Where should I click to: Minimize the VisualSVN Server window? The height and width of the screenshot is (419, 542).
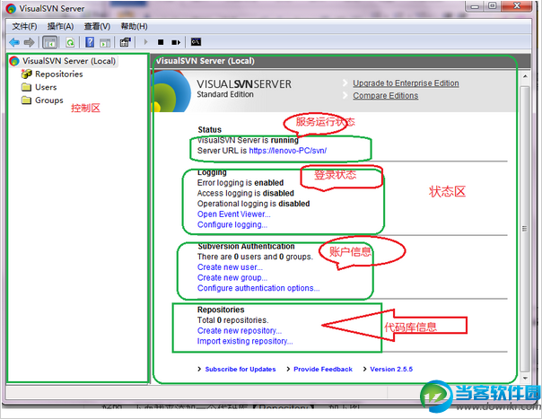point(475,6)
